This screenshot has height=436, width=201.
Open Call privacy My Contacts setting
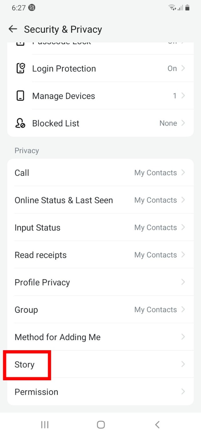tap(155, 173)
